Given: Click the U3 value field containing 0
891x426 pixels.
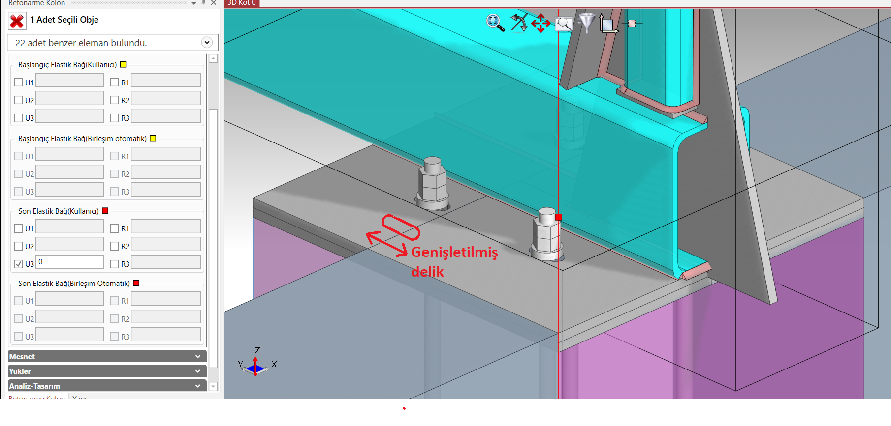Looking at the screenshot, I should pyautogui.click(x=70, y=262).
